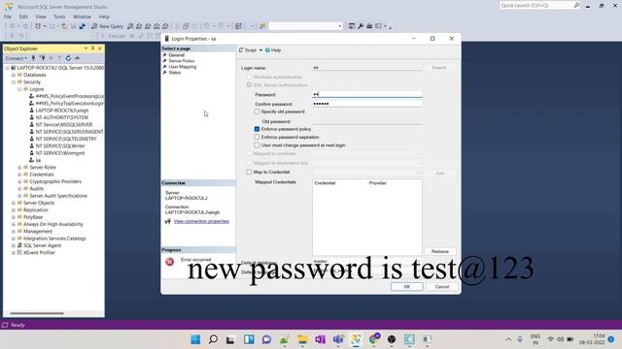Image resolution: width=622 pixels, height=349 pixels.
Task: Click the toolbox icon in main toolbar
Action: coord(369,26)
